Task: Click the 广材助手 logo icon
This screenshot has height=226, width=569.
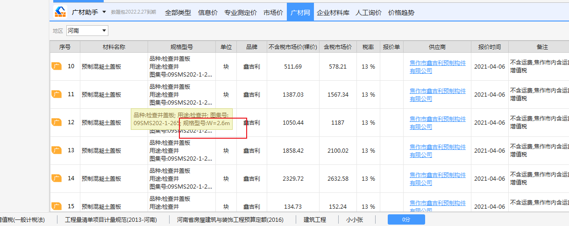Action: coord(60,12)
